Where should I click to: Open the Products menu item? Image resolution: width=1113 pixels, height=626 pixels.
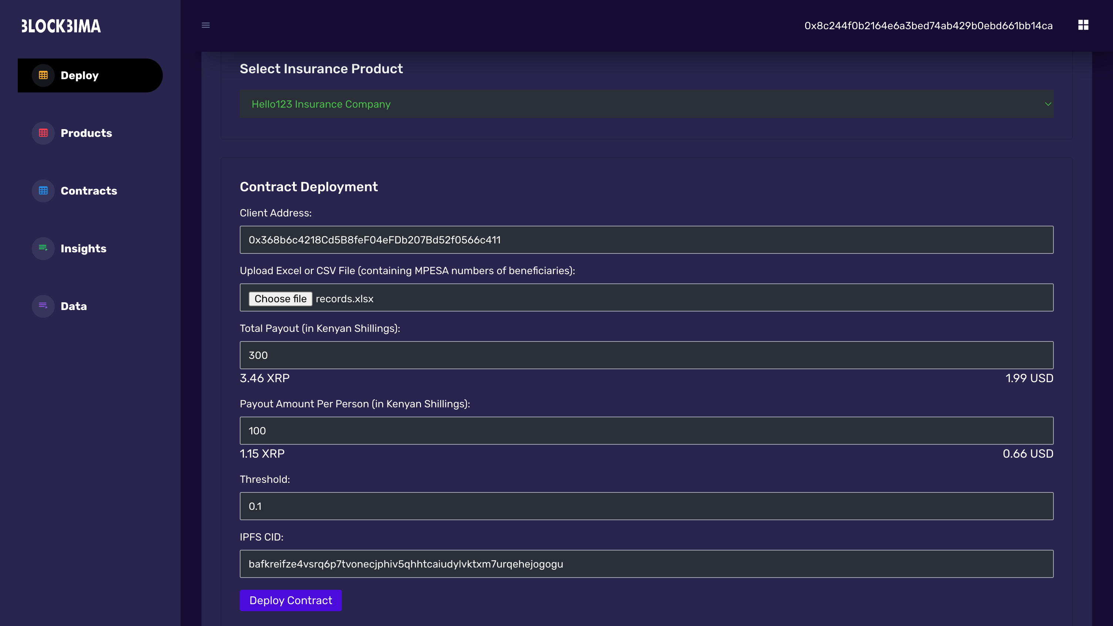(x=87, y=133)
